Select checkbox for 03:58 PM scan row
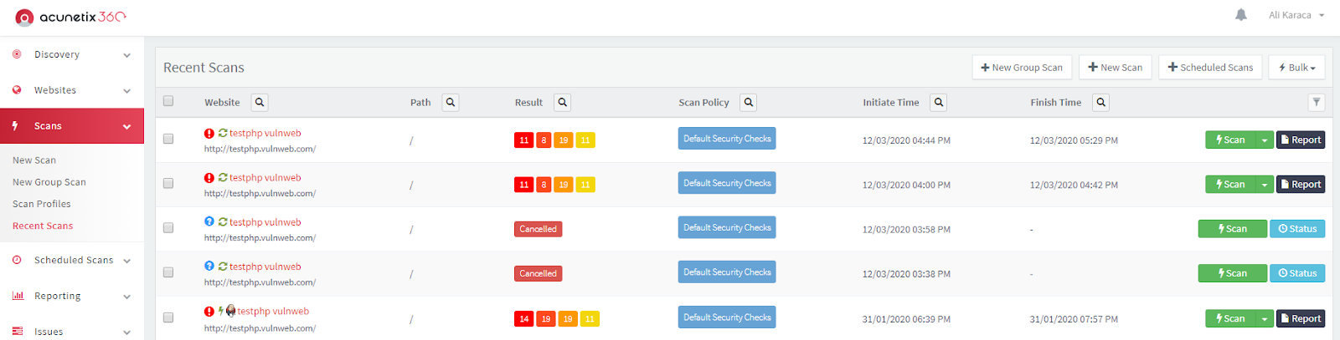The width and height of the screenshot is (1340, 340). click(168, 227)
